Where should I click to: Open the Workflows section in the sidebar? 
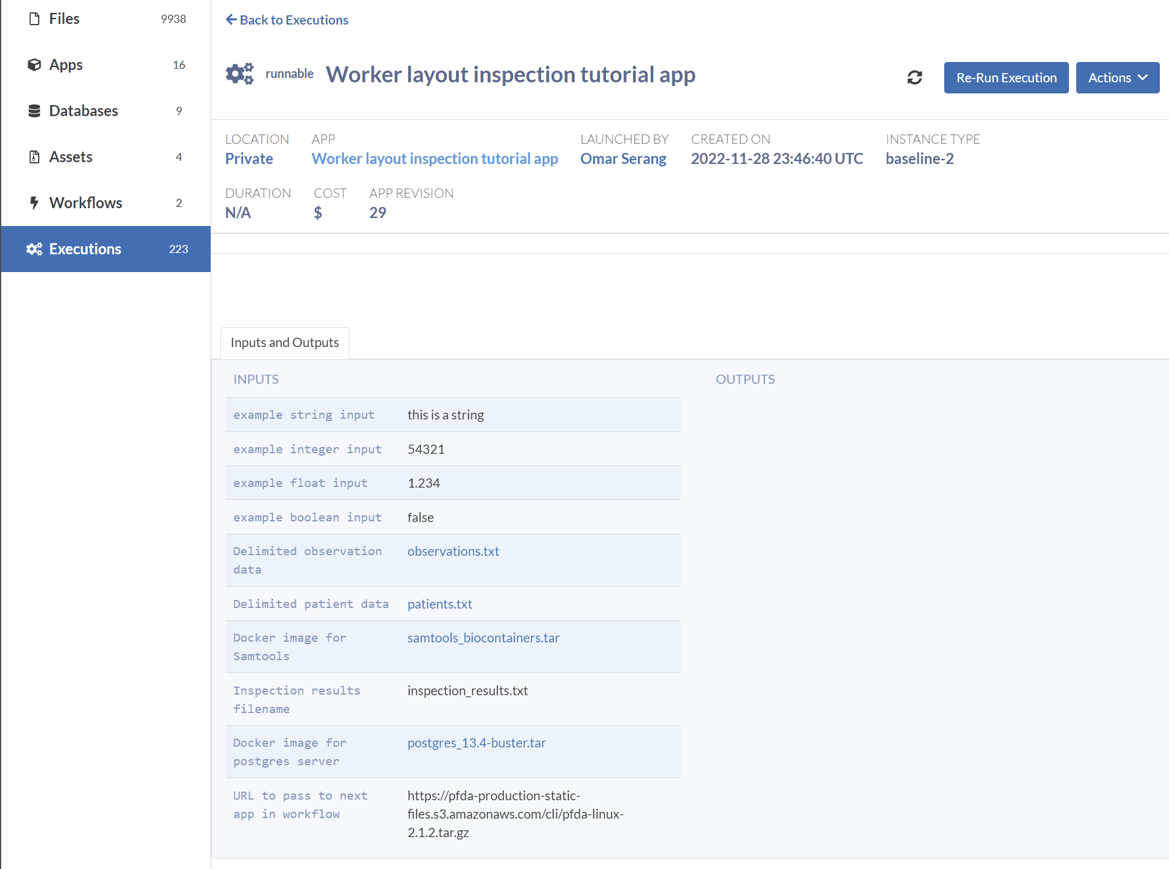tap(86, 203)
